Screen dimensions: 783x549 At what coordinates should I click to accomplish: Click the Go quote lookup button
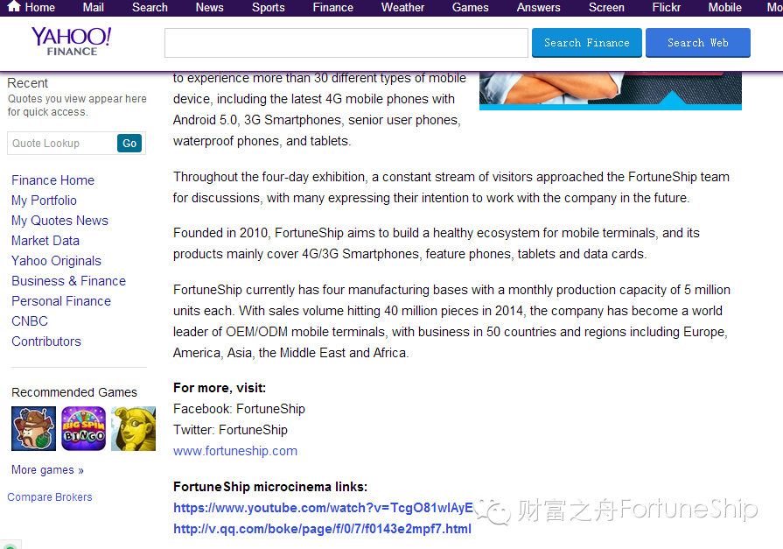pos(129,144)
